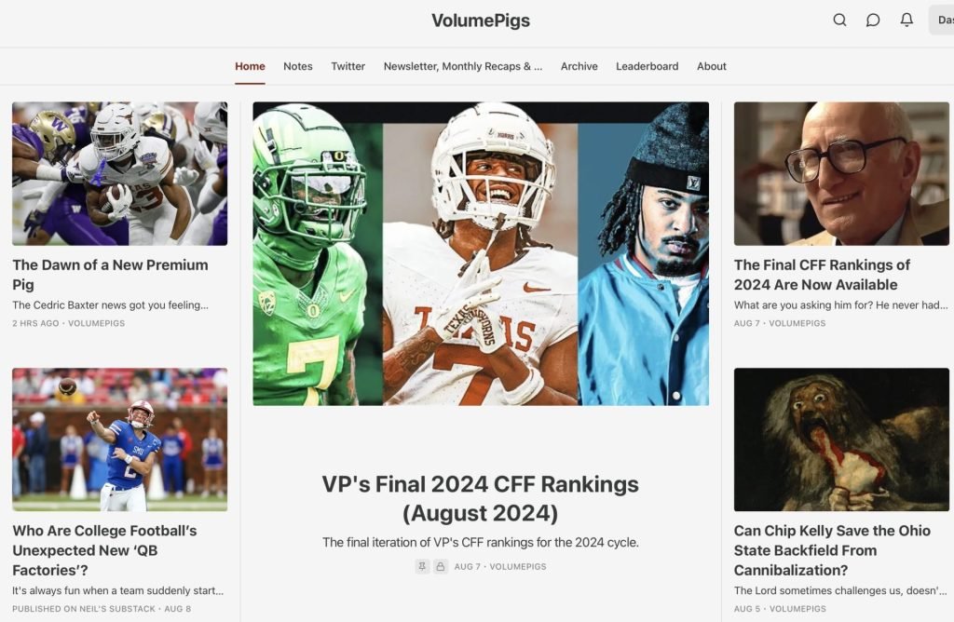View the Leaderboard tab
954x622 pixels.
647,66
